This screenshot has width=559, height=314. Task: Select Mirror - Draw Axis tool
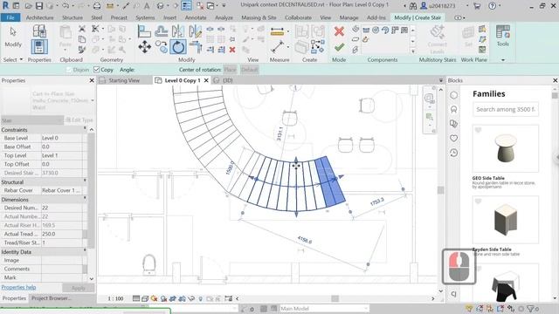pyautogui.click(x=195, y=31)
